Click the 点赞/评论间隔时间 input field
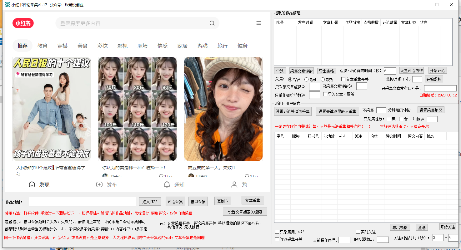461x250 pixels. [x=390, y=71]
